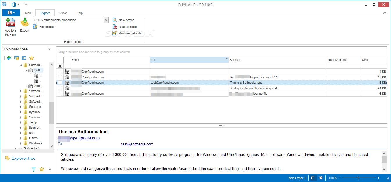Viewport: 391px width, 182px height.
Task: Check the box for Report for your PC message
Action: tap(60, 77)
